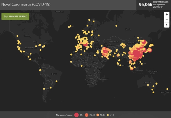Click the 'Number of cases:' legend label
Screen dimensions: 171x118
click(64, 115)
